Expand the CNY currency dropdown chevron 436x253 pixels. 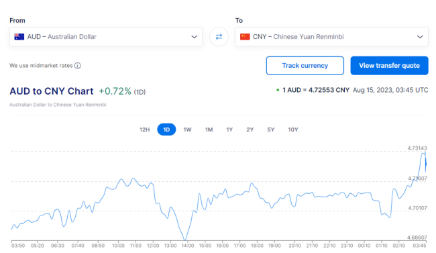pyautogui.click(x=420, y=37)
